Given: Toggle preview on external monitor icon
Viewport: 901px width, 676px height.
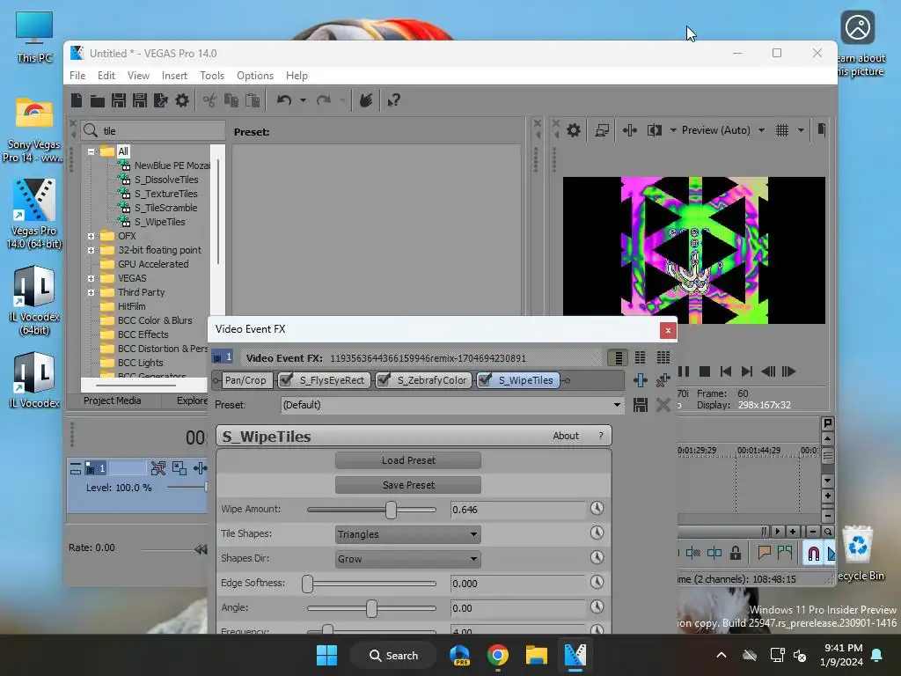Looking at the screenshot, I should point(602,130).
